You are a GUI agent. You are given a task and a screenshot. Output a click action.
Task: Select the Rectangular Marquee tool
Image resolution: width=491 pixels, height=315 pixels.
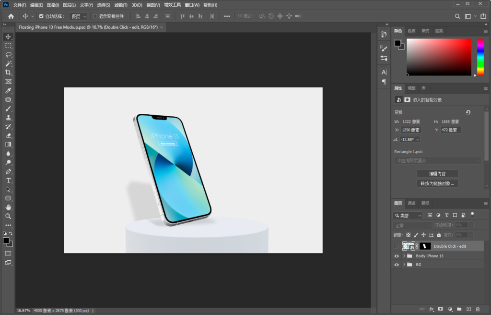click(8, 46)
